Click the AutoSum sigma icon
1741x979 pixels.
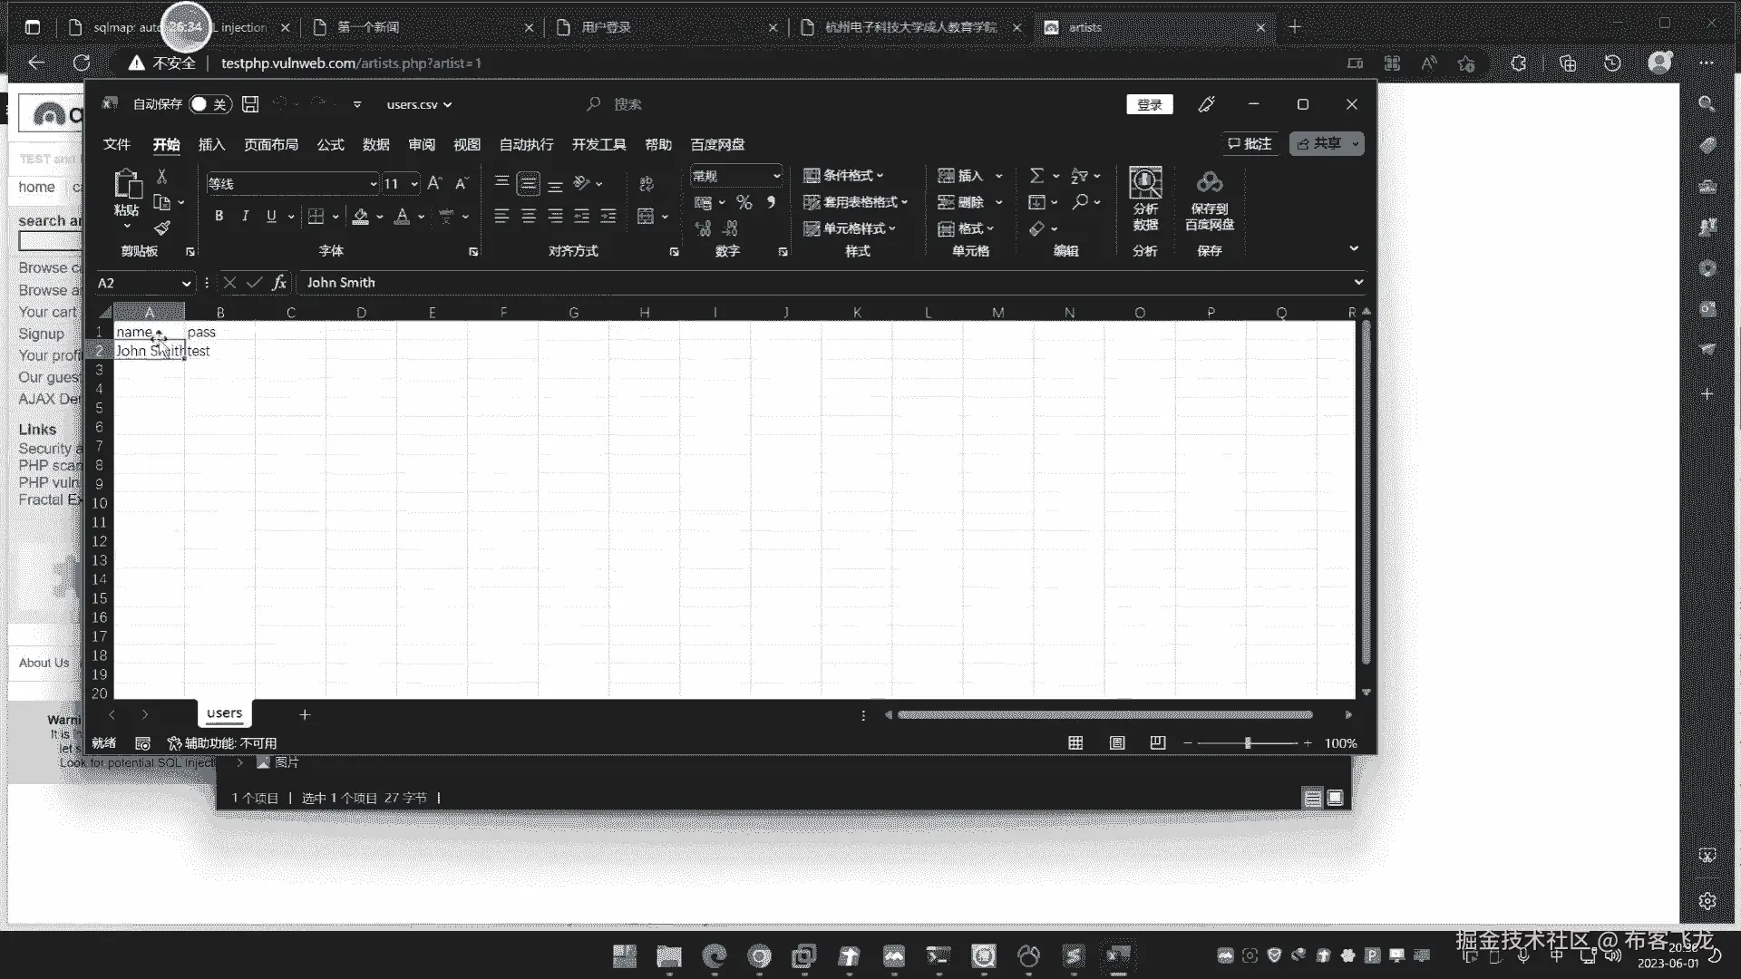click(x=1037, y=176)
